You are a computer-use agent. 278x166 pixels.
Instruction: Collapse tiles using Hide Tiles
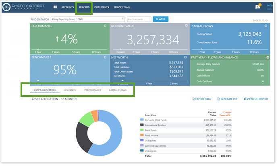[260, 20]
